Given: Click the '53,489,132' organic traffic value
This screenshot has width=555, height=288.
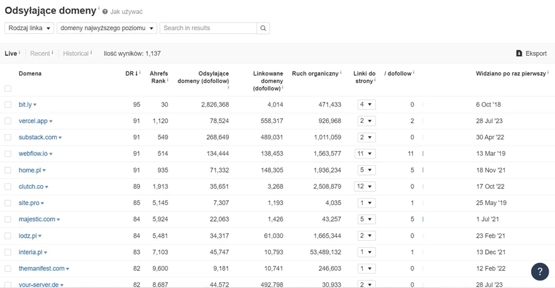Looking at the screenshot, I should click(x=326, y=252).
